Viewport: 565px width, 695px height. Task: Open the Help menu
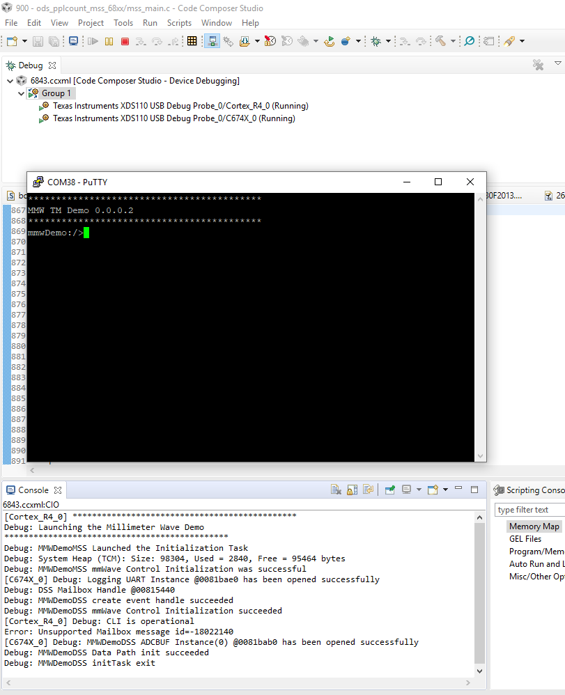click(250, 23)
